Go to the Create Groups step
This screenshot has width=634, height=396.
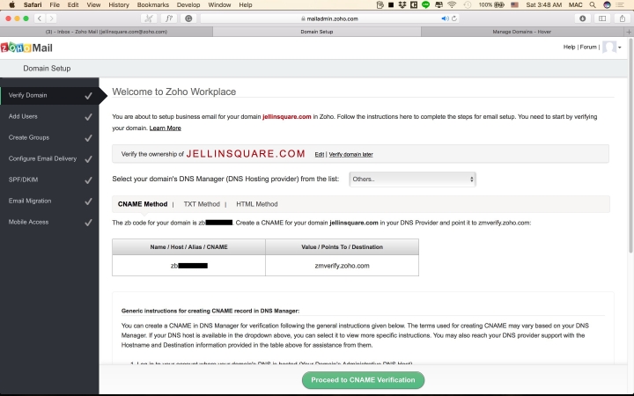(49, 137)
